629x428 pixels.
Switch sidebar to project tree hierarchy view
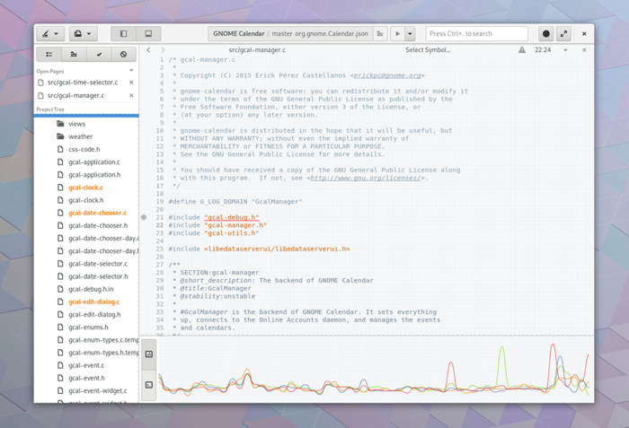74,55
